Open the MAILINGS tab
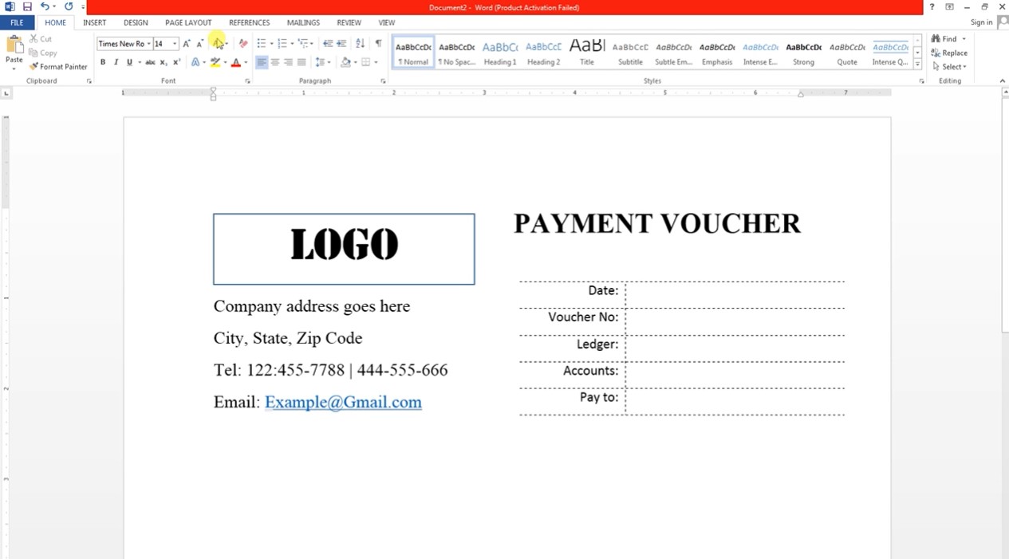This screenshot has height=559, width=1009. [303, 22]
